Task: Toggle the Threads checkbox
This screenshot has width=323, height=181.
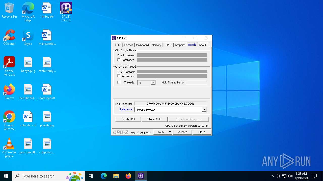Action: (119, 82)
